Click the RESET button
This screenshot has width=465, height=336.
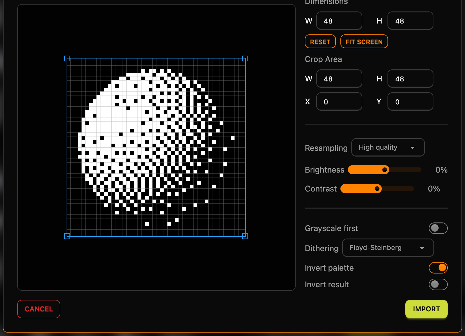click(320, 42)
